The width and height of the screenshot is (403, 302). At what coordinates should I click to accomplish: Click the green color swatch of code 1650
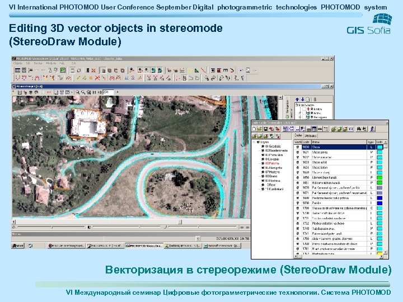click(379, 177)
